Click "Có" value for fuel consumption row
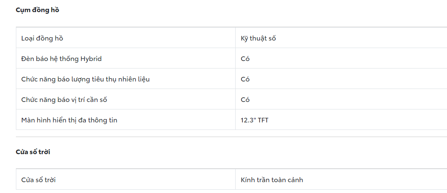The height and width of the screenshot is (193, 447). pyautogui.click(x=245, y=79)
